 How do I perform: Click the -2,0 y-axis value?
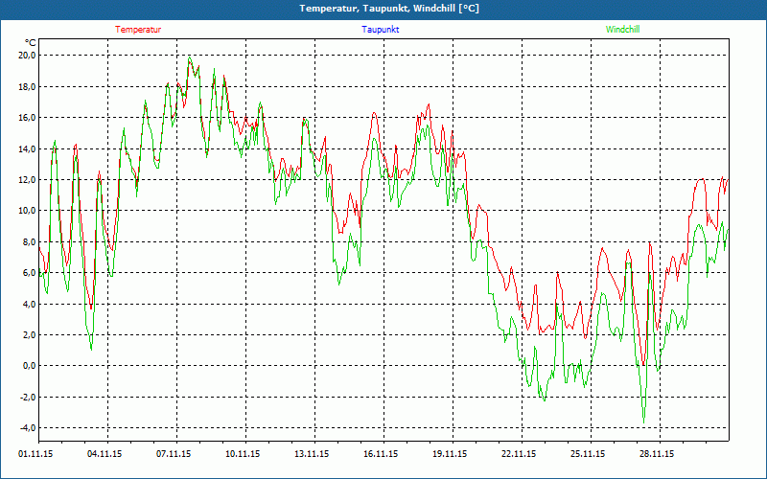pyautogui.click(x=28, y=397)
